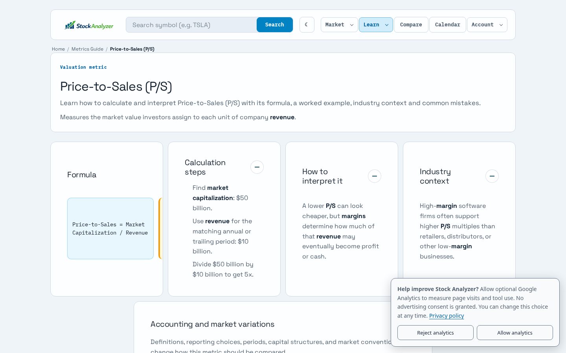Click the Valuation metric label
Viewport: 566px width, 353px height.
(x=83, y=67)
